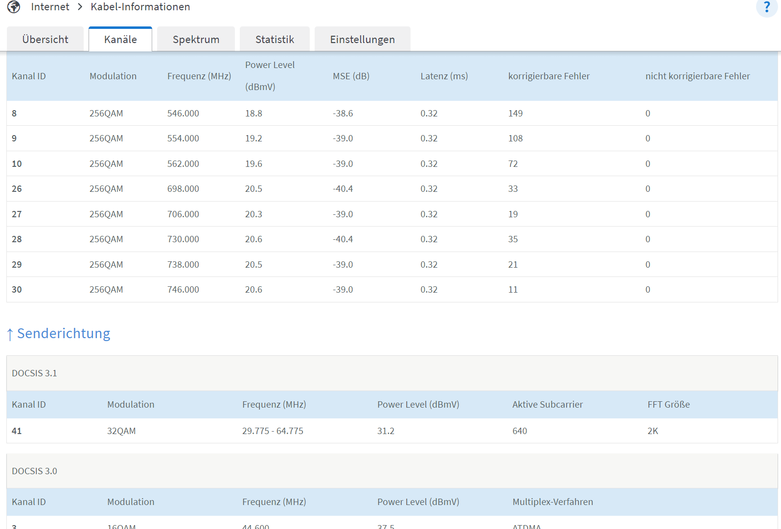Click frequency value 746.000
The width and height of the screenshot is (781, 529).
tap(183, 289)
